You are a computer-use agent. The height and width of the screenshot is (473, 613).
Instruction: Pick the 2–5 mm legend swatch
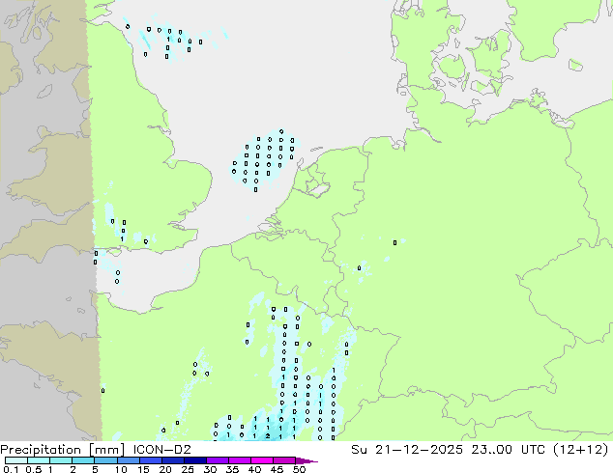[83, 460]
